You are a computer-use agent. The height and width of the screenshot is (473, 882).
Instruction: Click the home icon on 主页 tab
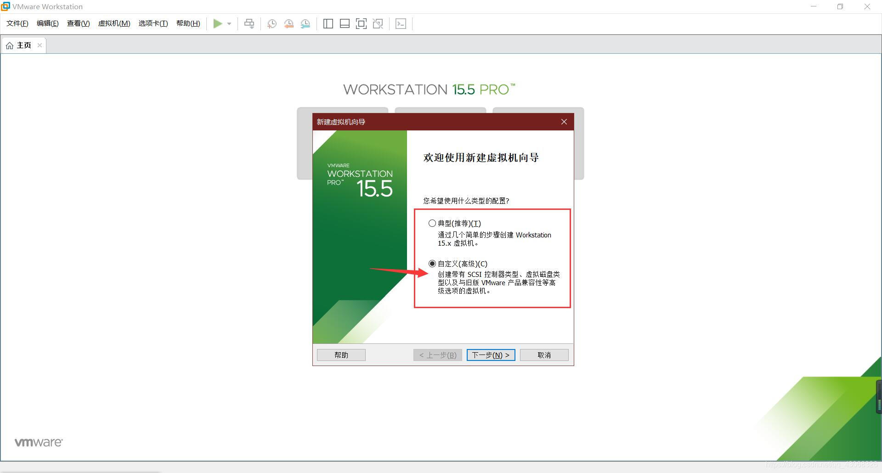[10, 45]
